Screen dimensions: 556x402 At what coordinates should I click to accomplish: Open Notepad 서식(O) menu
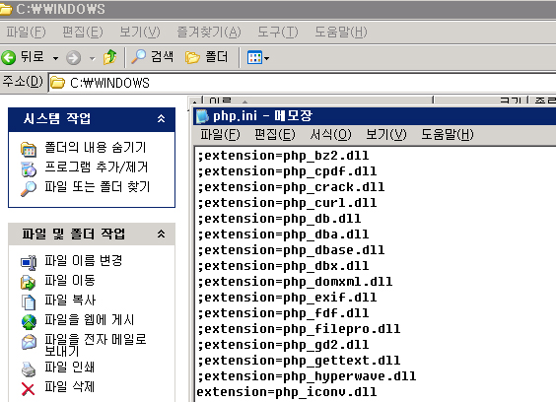(x=330, y=135)
